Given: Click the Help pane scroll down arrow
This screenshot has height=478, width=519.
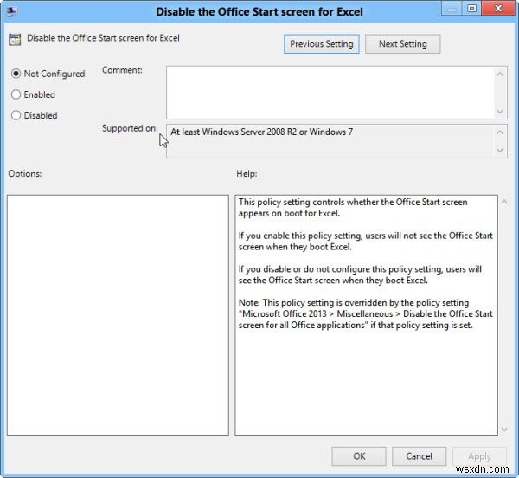Looking at the screenshot, I should pyautogui.click(x=504, y=429).
